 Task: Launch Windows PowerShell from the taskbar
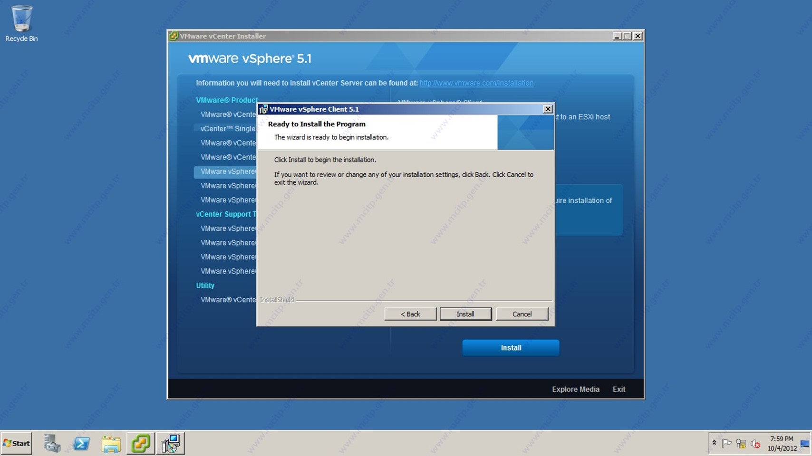coord(81,444)
